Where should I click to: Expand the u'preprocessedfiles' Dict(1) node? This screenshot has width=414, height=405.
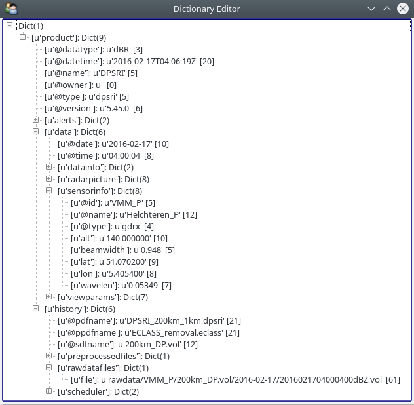pos(49,356)
